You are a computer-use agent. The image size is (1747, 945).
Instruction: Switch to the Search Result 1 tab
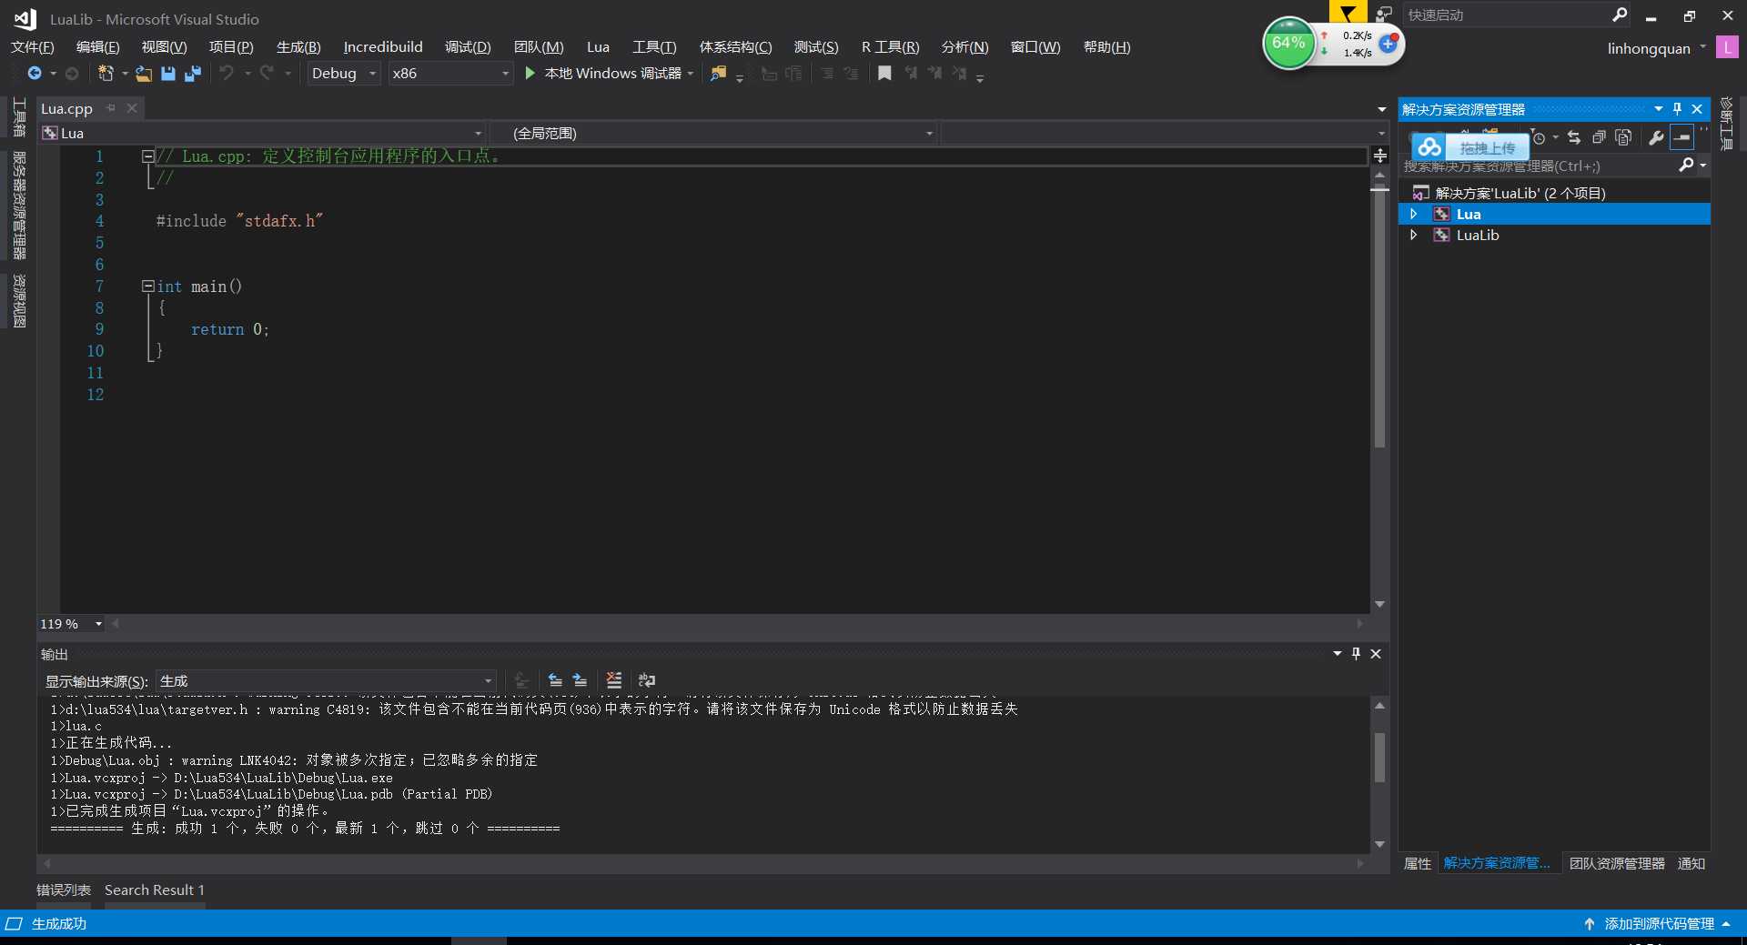[x=155, y=890]
